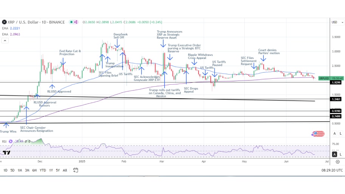Viewport: 345px width, 194px height.
Task: Select the blue EMA 2.2221 indicator legend
Action: (x=11, y=28)
